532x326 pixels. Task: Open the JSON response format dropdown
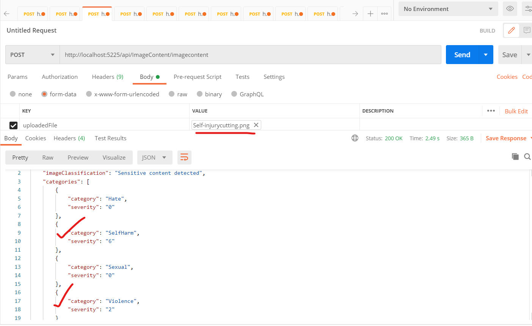click(155, 157)
